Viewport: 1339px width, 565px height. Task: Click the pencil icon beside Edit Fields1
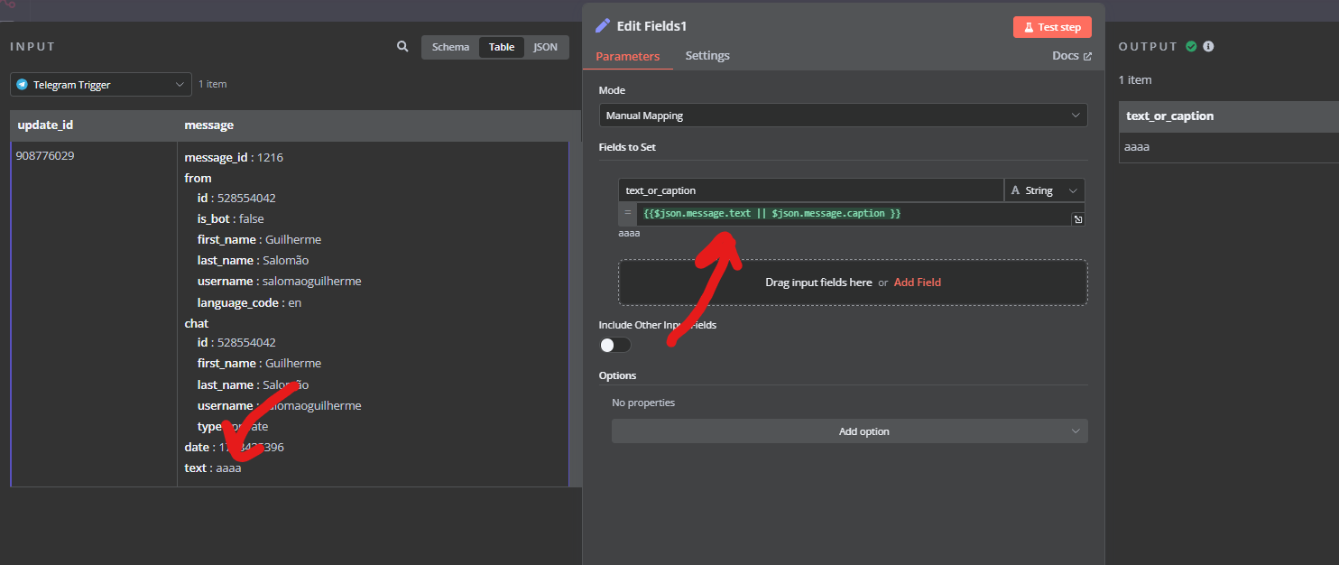[x=603, y=26]
